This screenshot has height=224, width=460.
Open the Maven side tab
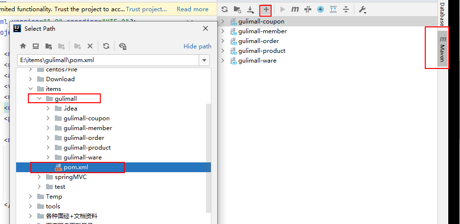pyautogui.click(x=443, y=48)
